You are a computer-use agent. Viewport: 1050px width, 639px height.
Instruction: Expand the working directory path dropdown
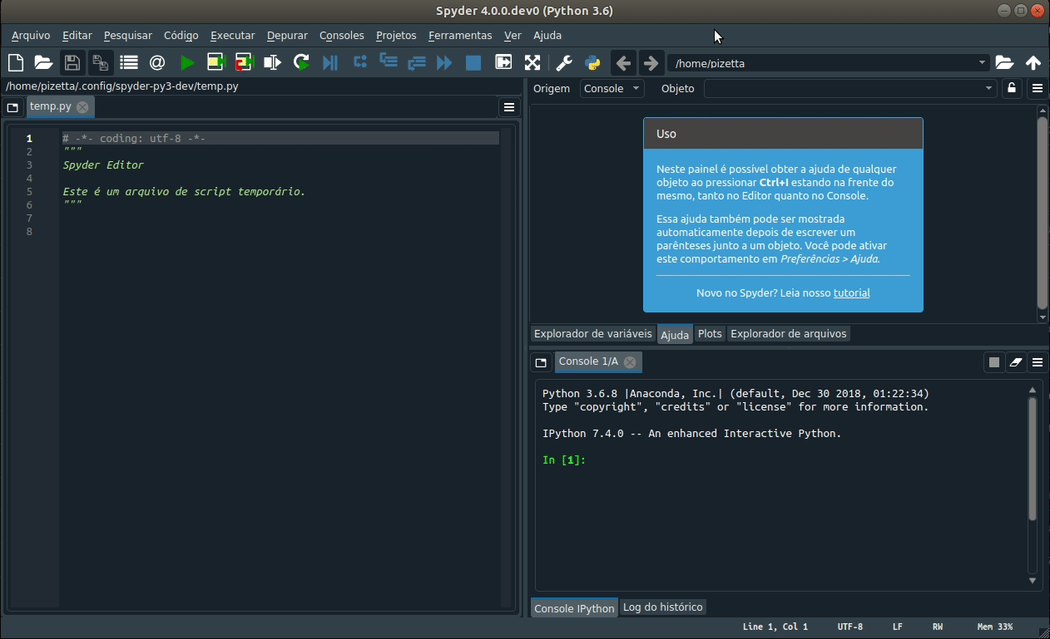(981, 63)
